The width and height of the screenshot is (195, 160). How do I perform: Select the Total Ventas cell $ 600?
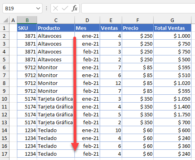click(172, 130)
